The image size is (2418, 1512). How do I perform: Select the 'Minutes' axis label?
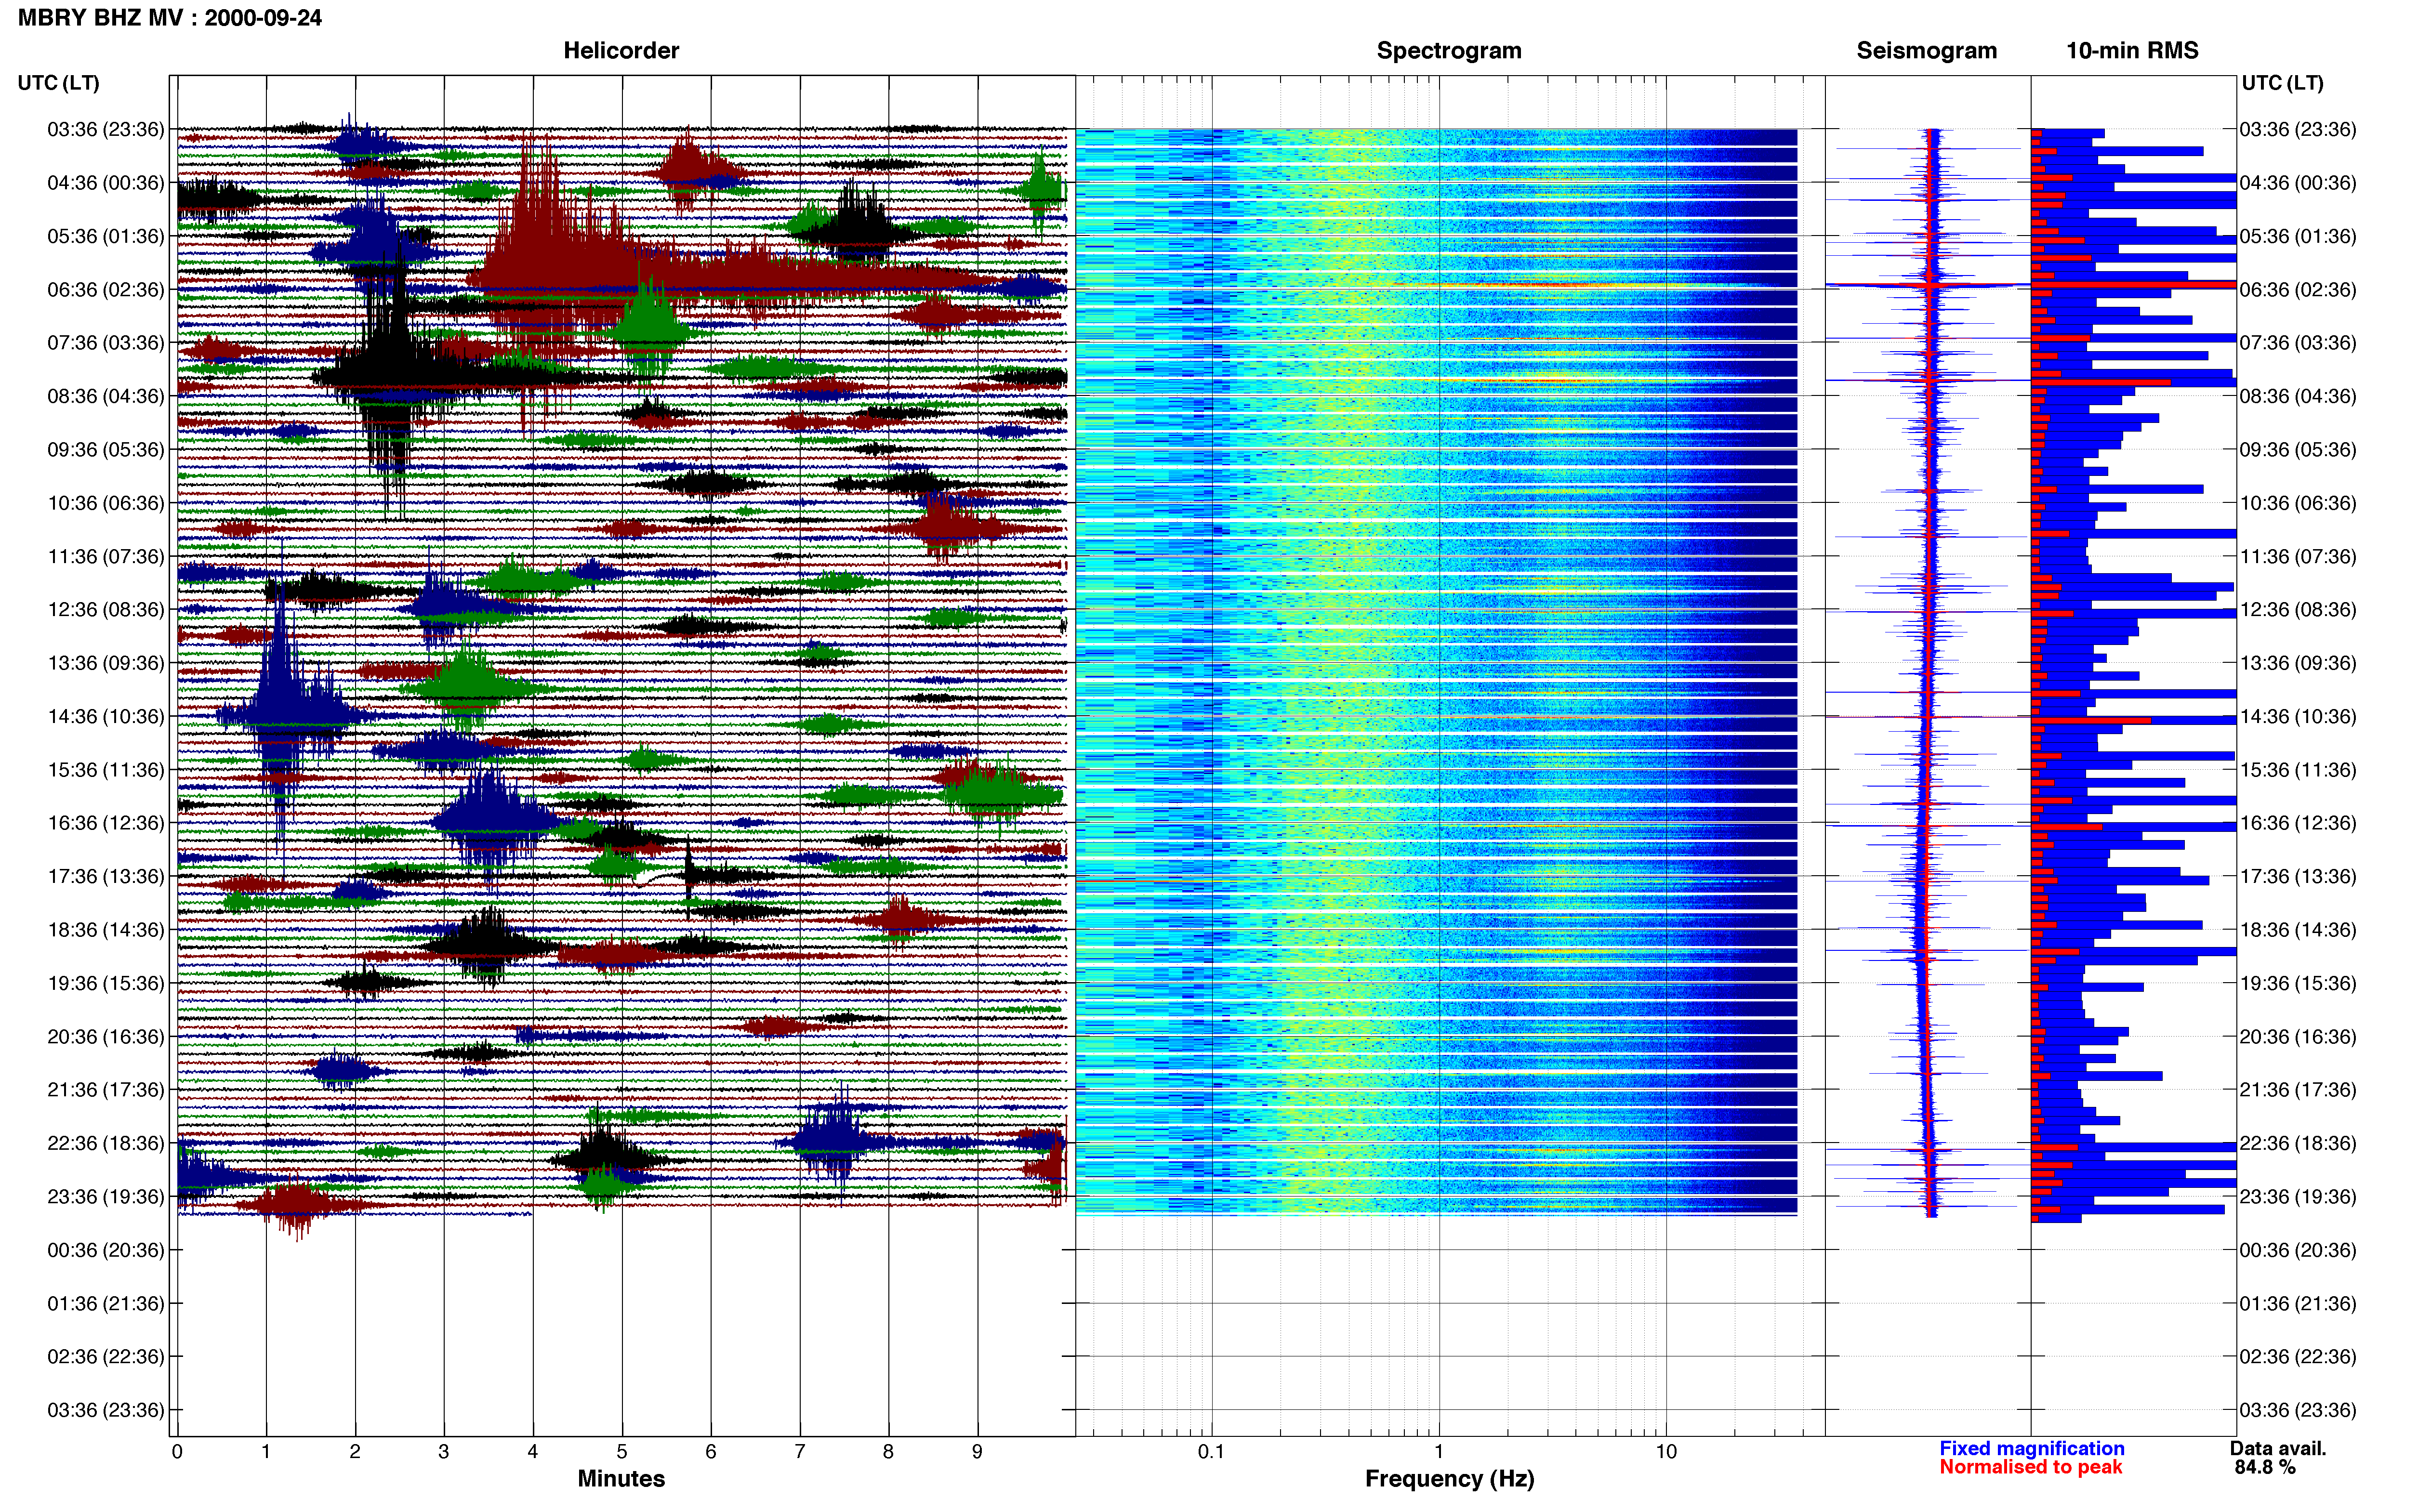tap(621, 1478)
